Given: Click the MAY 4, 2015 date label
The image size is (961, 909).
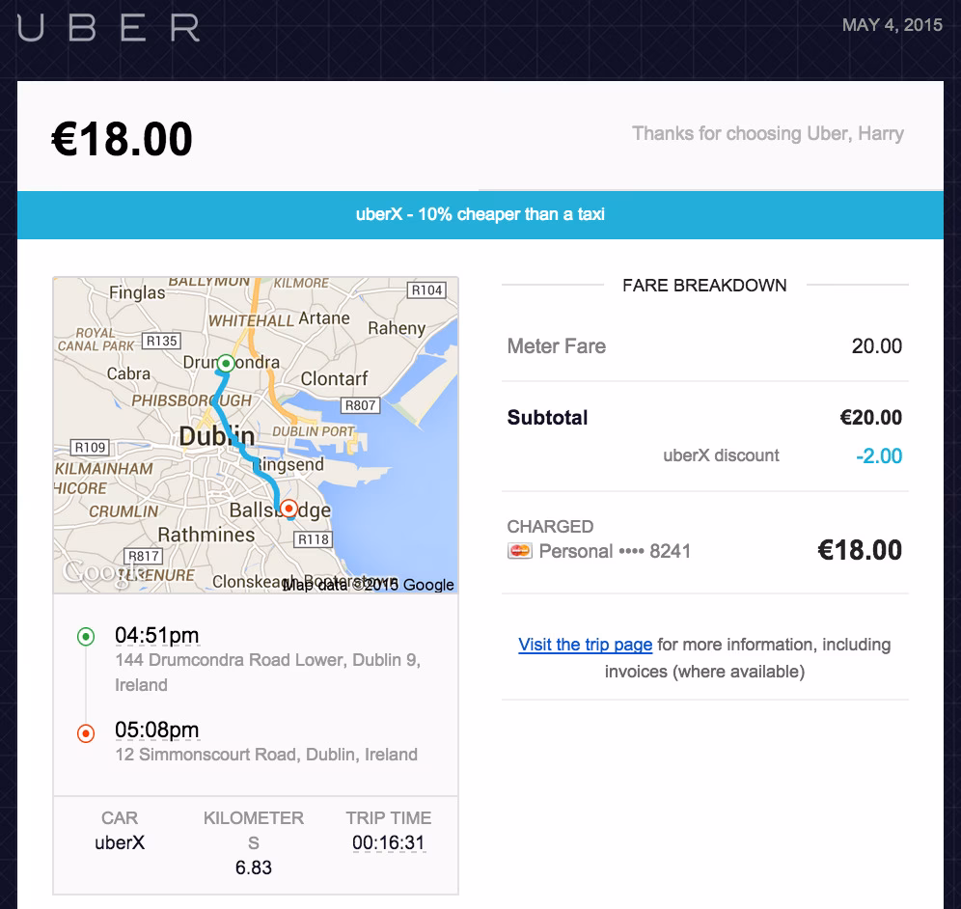Looking at the screenshot, I should (x=892, y=26).
